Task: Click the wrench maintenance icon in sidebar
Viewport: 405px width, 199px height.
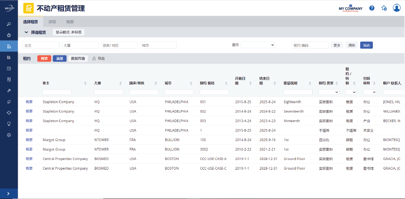Action: [9, 91]
